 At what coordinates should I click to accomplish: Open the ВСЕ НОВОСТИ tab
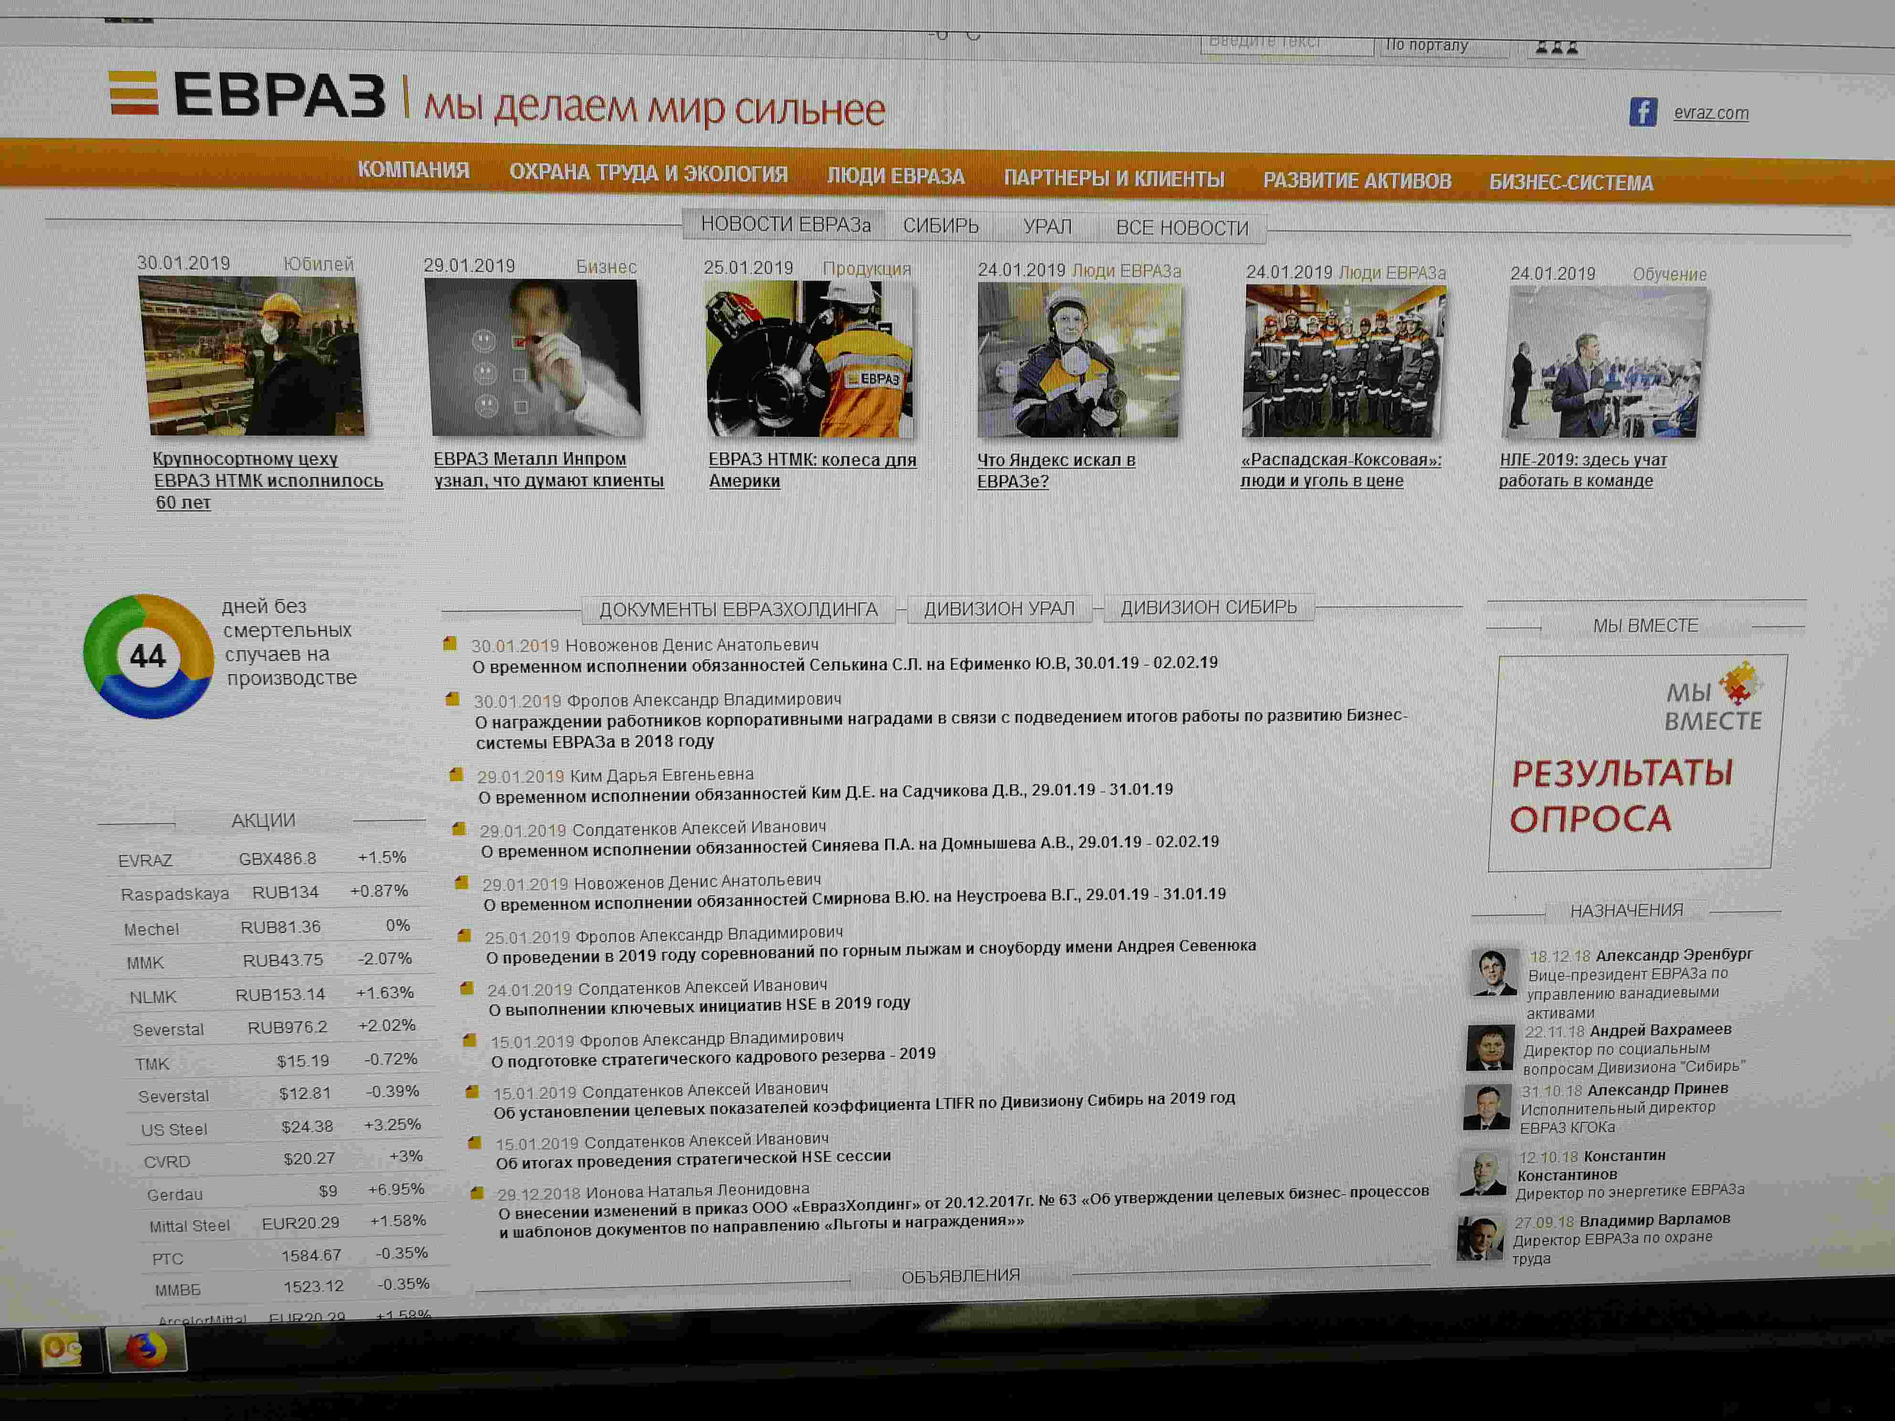(x=1182, y=229)
